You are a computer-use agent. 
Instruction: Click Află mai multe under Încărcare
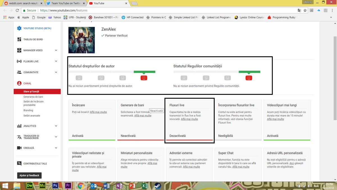point(98,112)
